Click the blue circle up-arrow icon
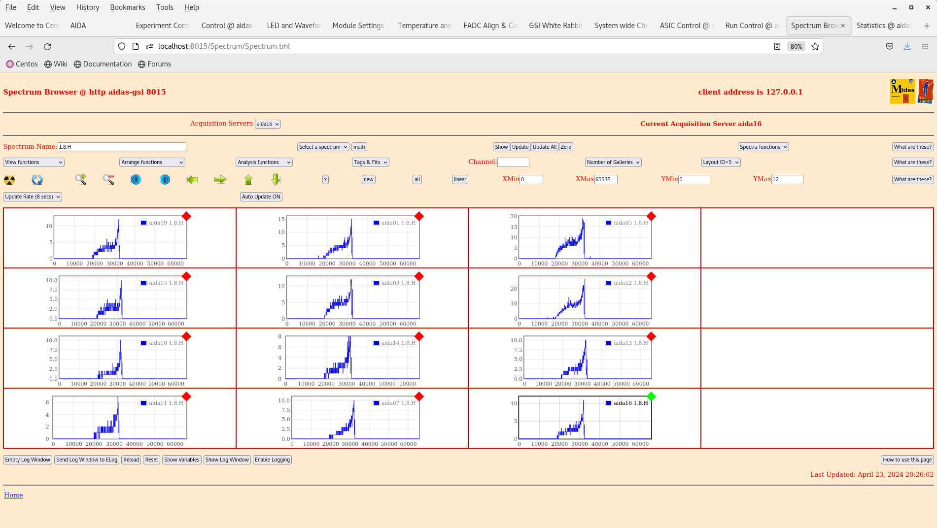937x528 pixels. [x=165, y=179]
